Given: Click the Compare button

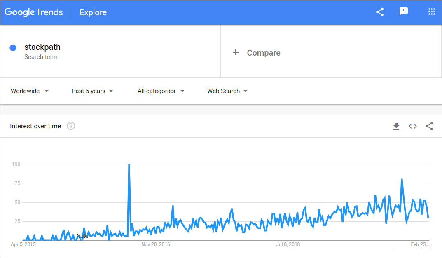Looking at the screenshot, I should [264, 53].
